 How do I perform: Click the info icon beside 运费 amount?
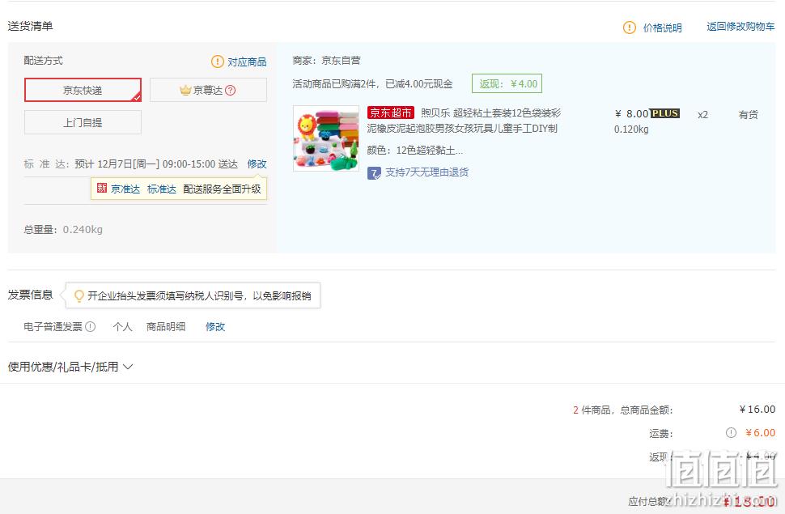coord(731,432)
